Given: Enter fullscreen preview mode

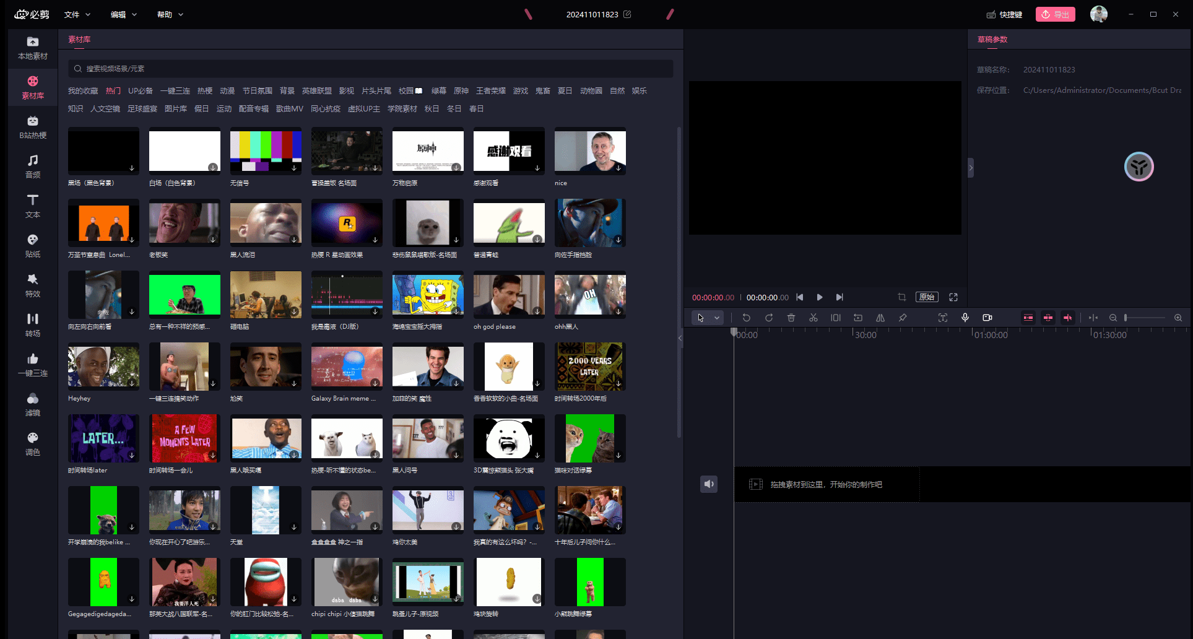Looking at the screenshot, I should pos(953,297).
